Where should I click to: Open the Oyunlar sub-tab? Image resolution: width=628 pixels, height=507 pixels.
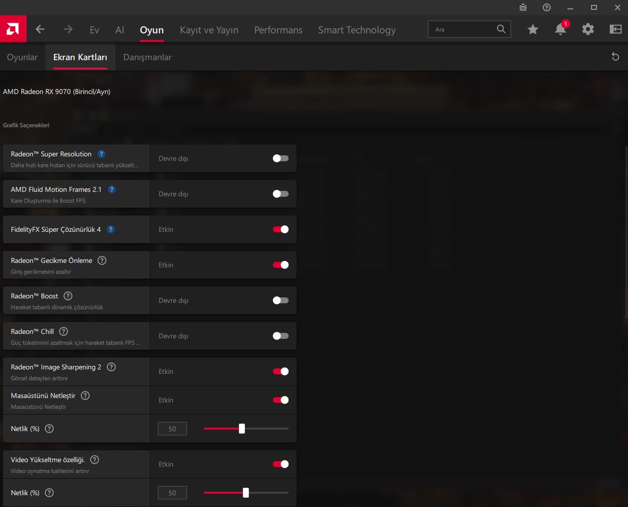tap(22, 57)
